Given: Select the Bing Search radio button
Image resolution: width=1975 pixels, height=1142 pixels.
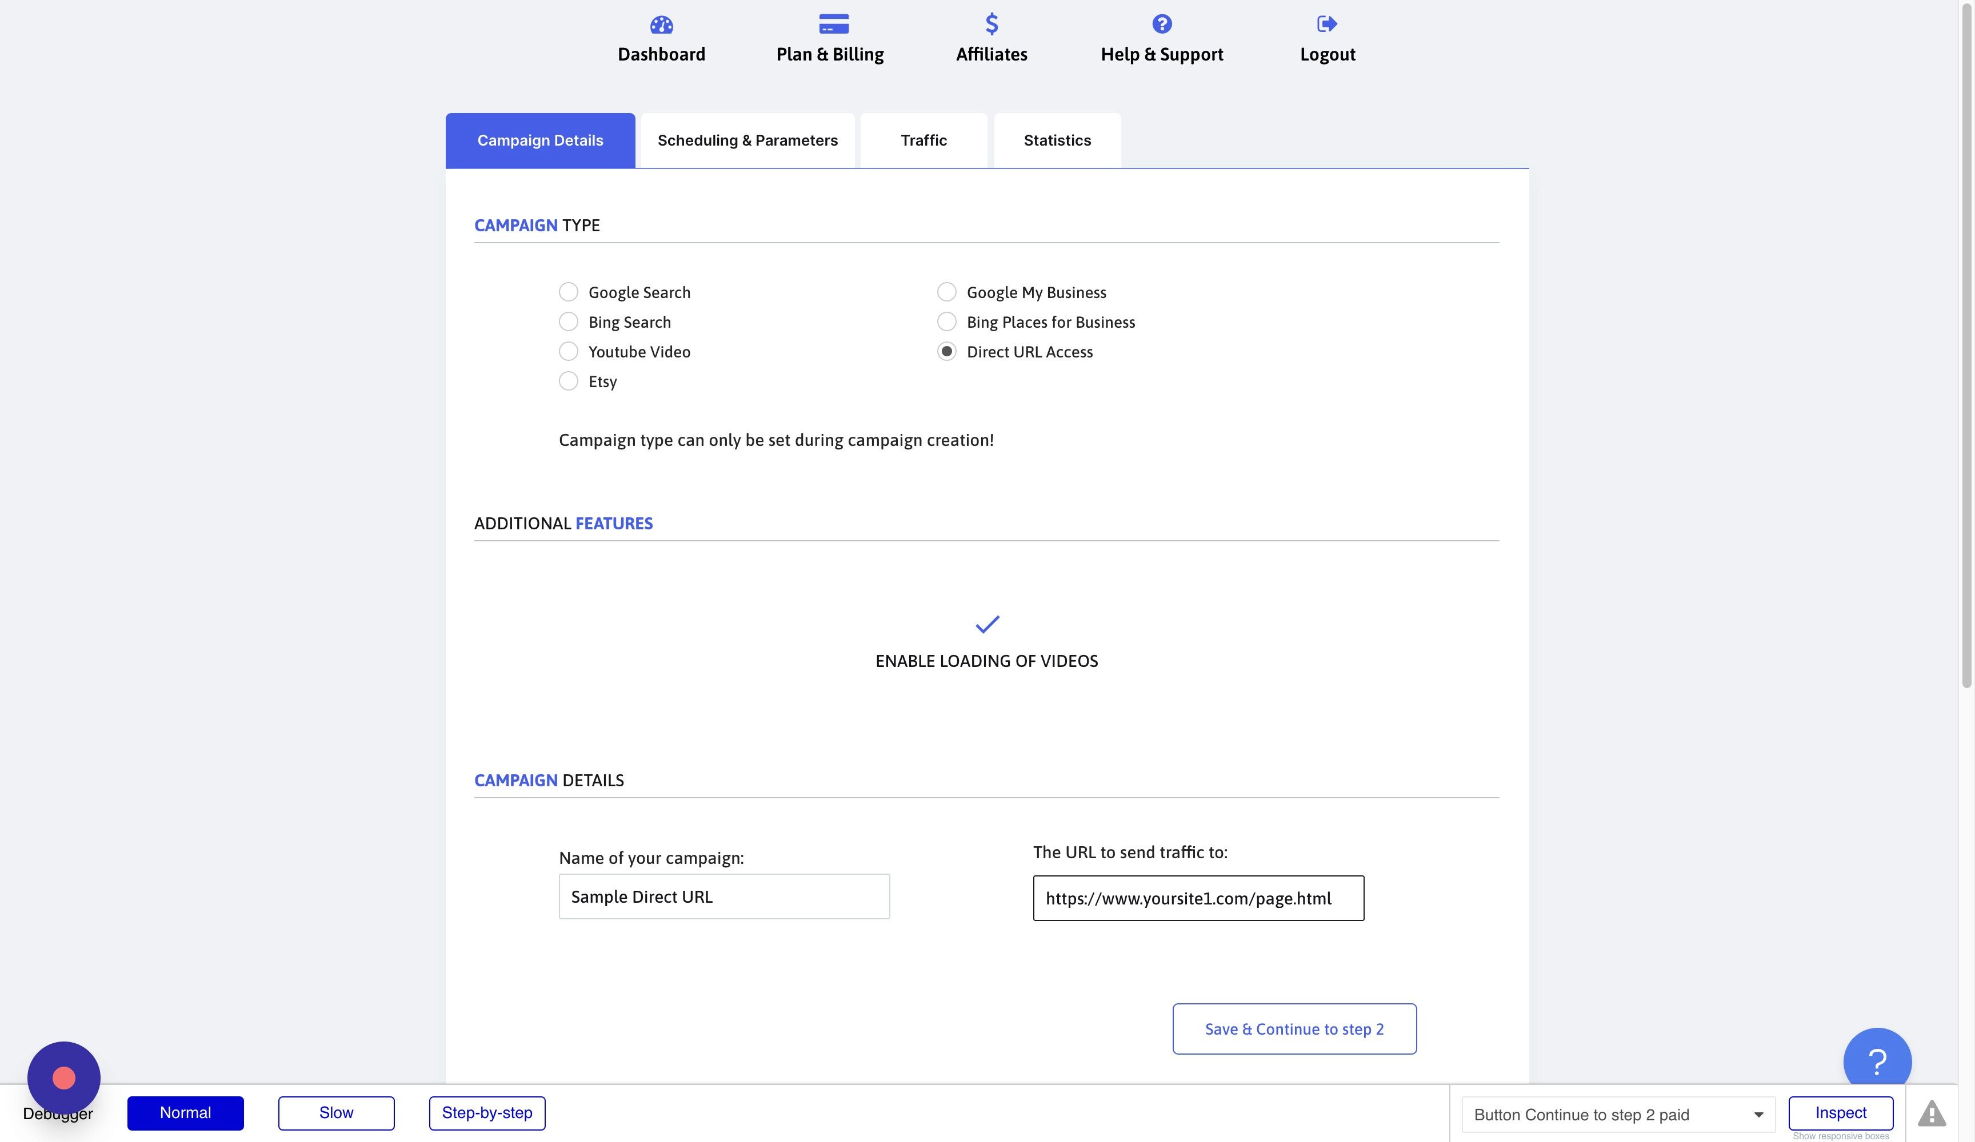Looking at the screenshot, I should coord(568,322).
